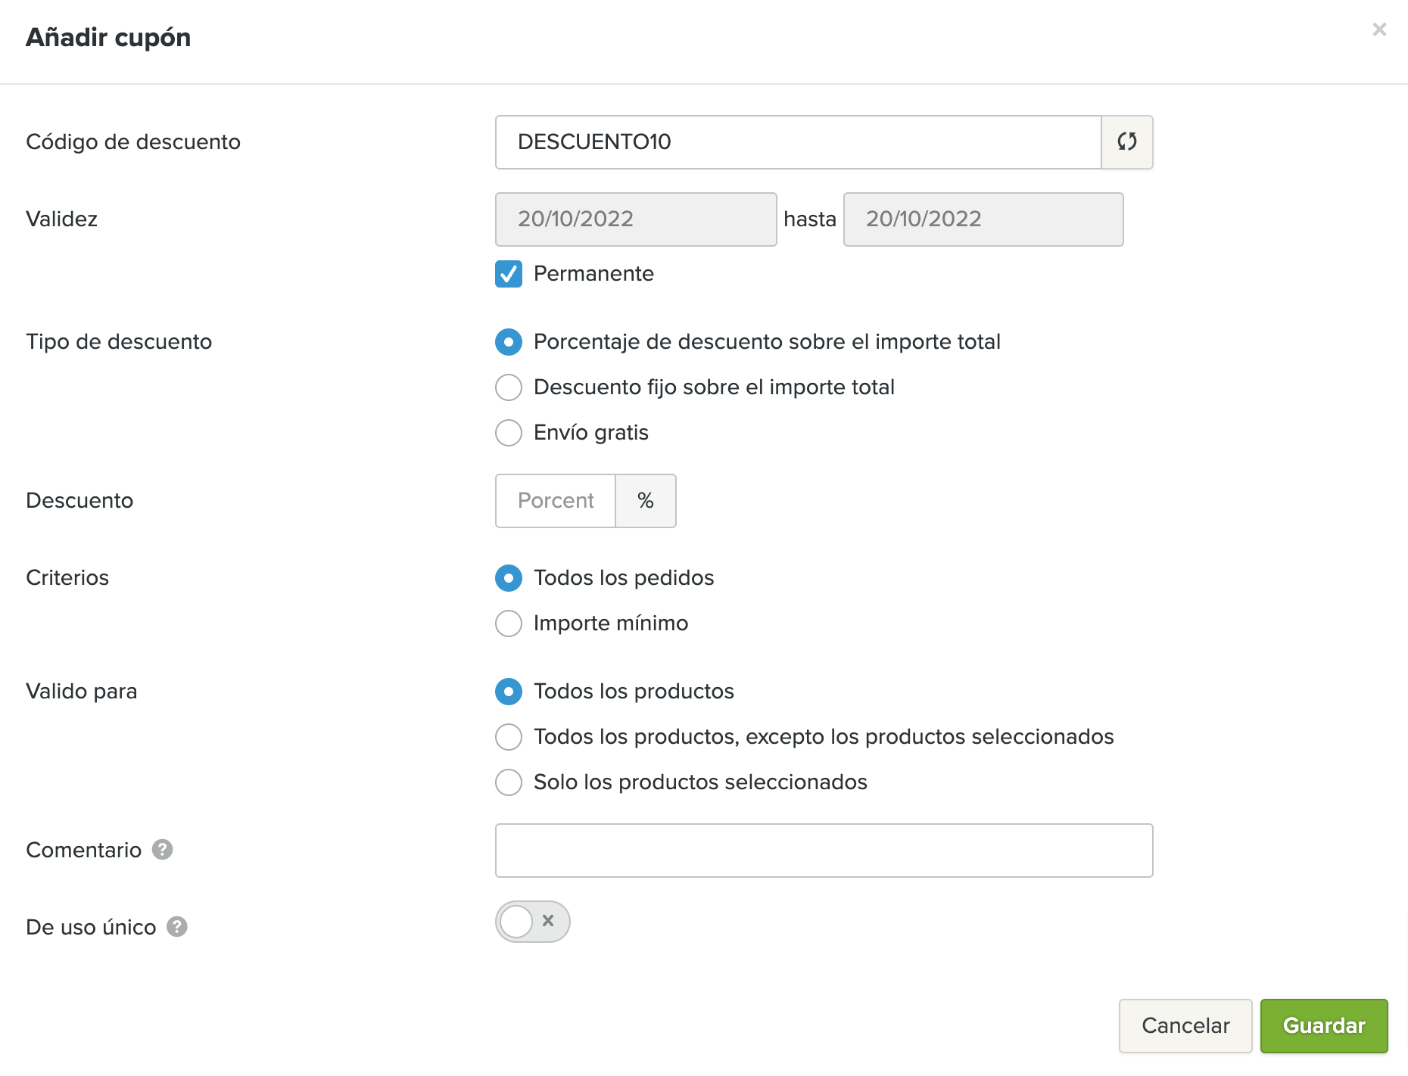The width and height of the screenshot is (1408, 1076).
Task: Click the Tipo de descuento label
Action: [x=119, y=342]
